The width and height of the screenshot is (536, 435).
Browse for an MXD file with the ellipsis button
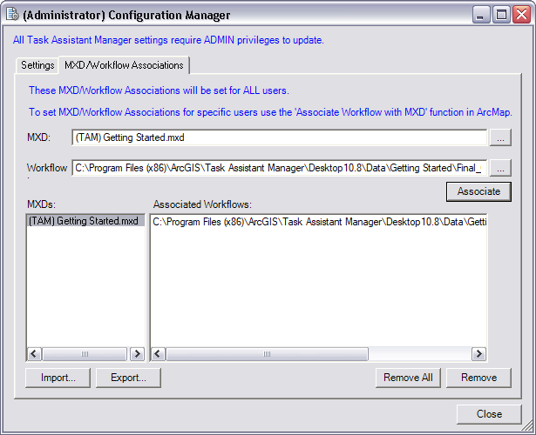pos(500,137)
